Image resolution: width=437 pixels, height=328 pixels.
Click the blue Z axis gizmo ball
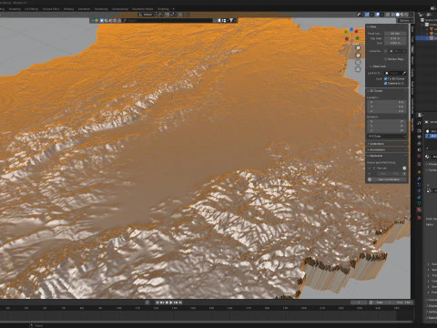pyautogui.click(x=351, y=29)
